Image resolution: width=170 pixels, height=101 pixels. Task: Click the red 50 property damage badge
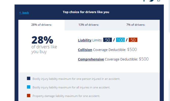point(133,40)
